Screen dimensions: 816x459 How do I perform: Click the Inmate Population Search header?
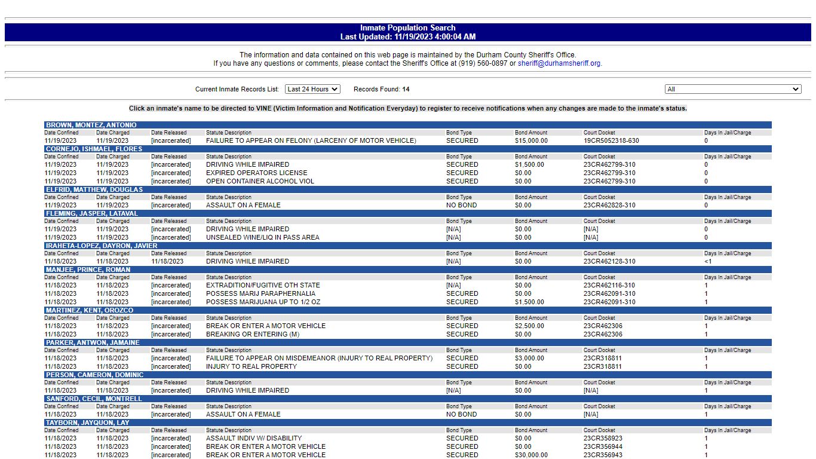pyautogui.click(x=407, y=28)
